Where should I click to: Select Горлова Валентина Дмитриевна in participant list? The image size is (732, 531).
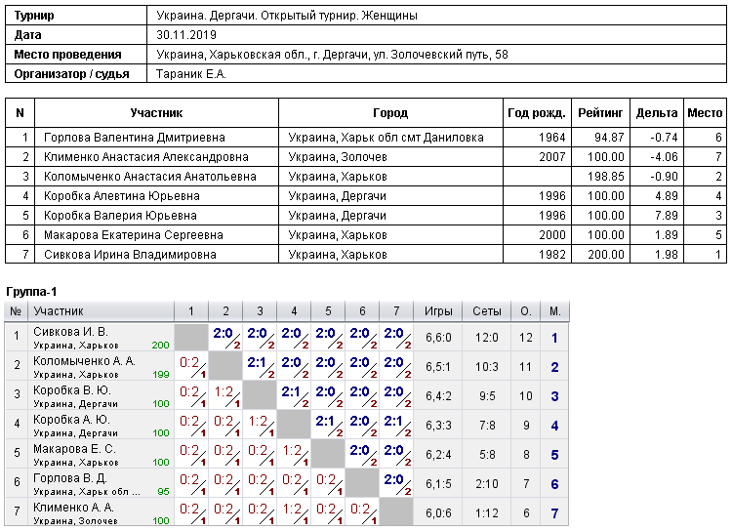(x=135, y=138)
